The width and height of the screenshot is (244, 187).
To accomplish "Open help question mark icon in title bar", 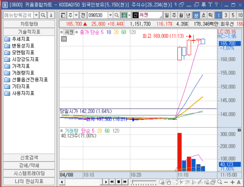I will click(x=216, y=5).
